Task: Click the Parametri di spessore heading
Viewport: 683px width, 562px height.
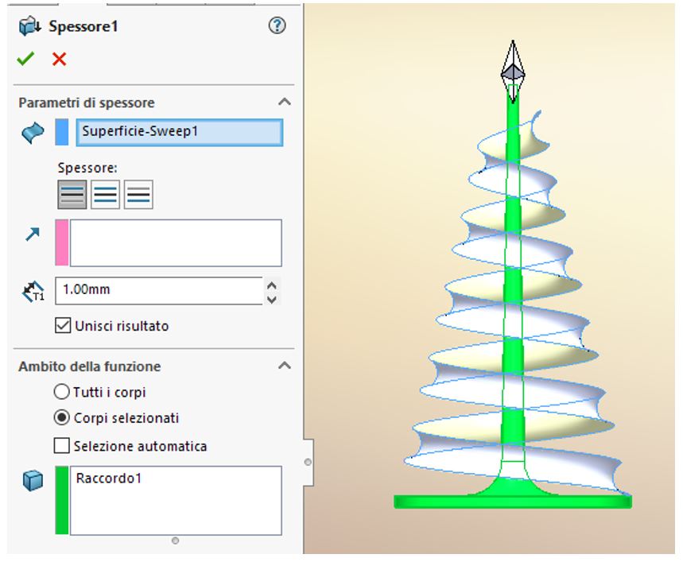Action: pos(87,103)
